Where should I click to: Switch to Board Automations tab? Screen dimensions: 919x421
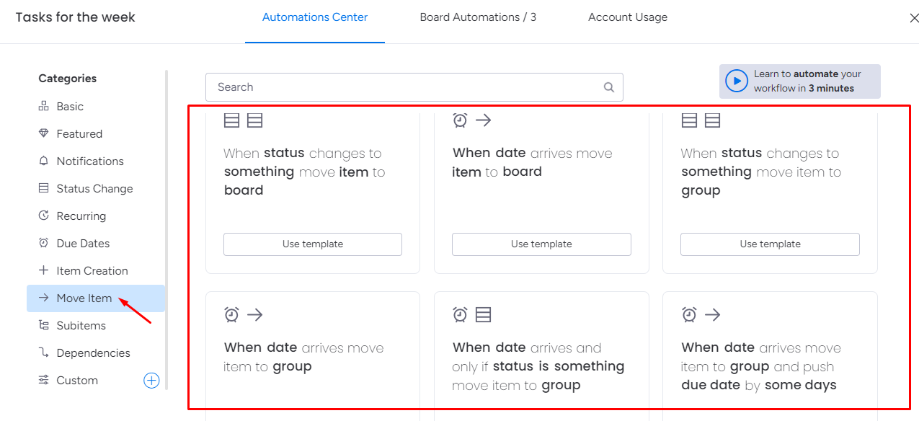[x=478, y=17]
